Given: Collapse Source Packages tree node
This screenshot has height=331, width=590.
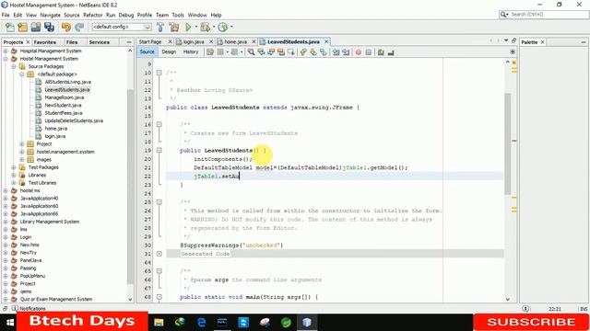Looking at the screenshot, I should point(14,66).
